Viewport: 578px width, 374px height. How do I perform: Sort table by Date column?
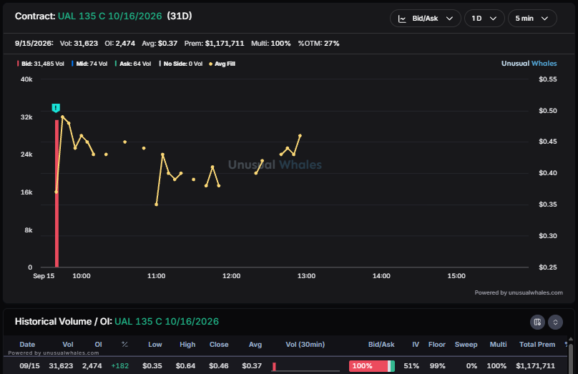tap(27, 345)
